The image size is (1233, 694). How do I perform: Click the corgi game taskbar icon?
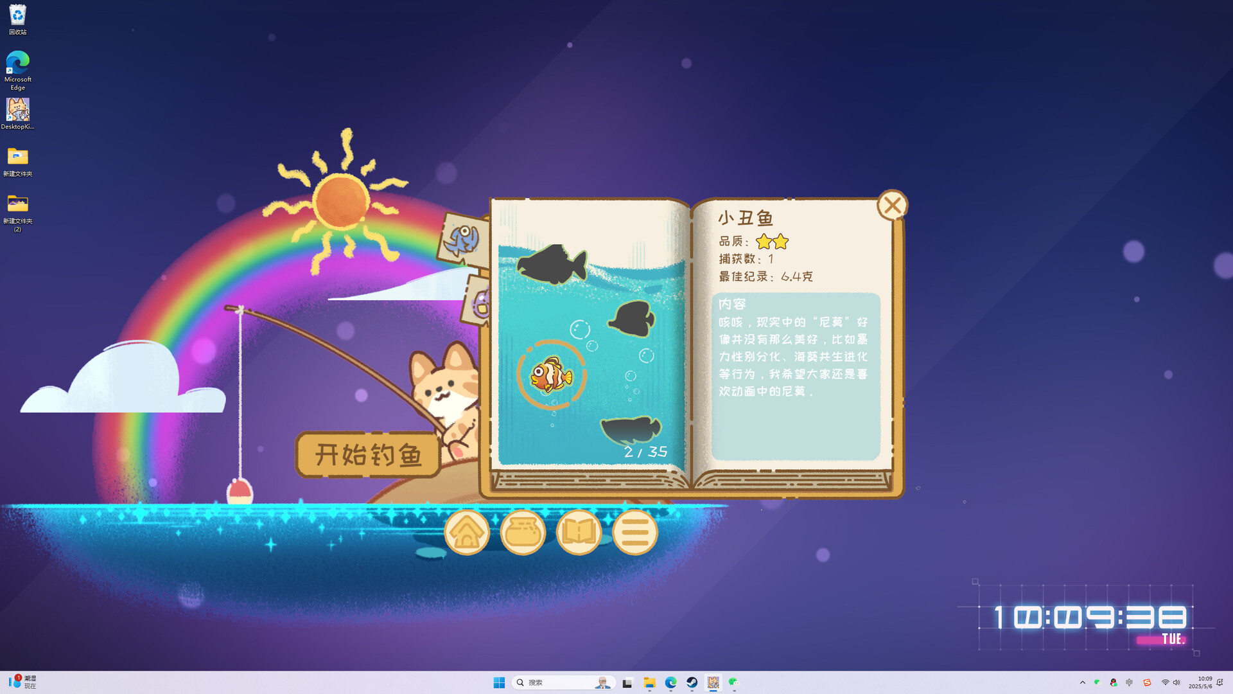(x=713, y=682)
